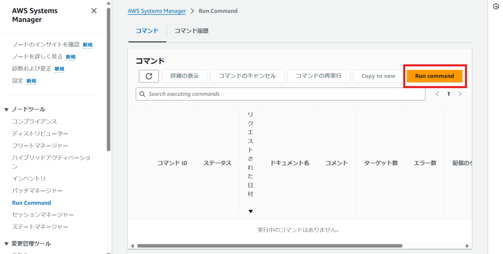Open ノードを詳しく見る in sidebar
The width and height of the screenshot is (503, 254).
37,57
